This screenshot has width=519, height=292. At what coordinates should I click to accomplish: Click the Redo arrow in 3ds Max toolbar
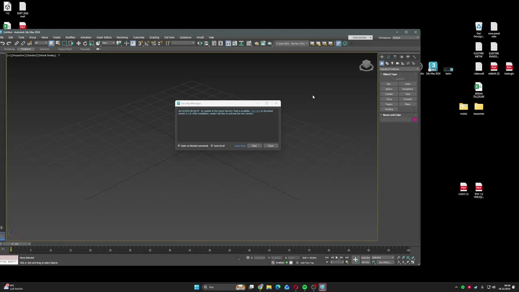coord(9,43)
